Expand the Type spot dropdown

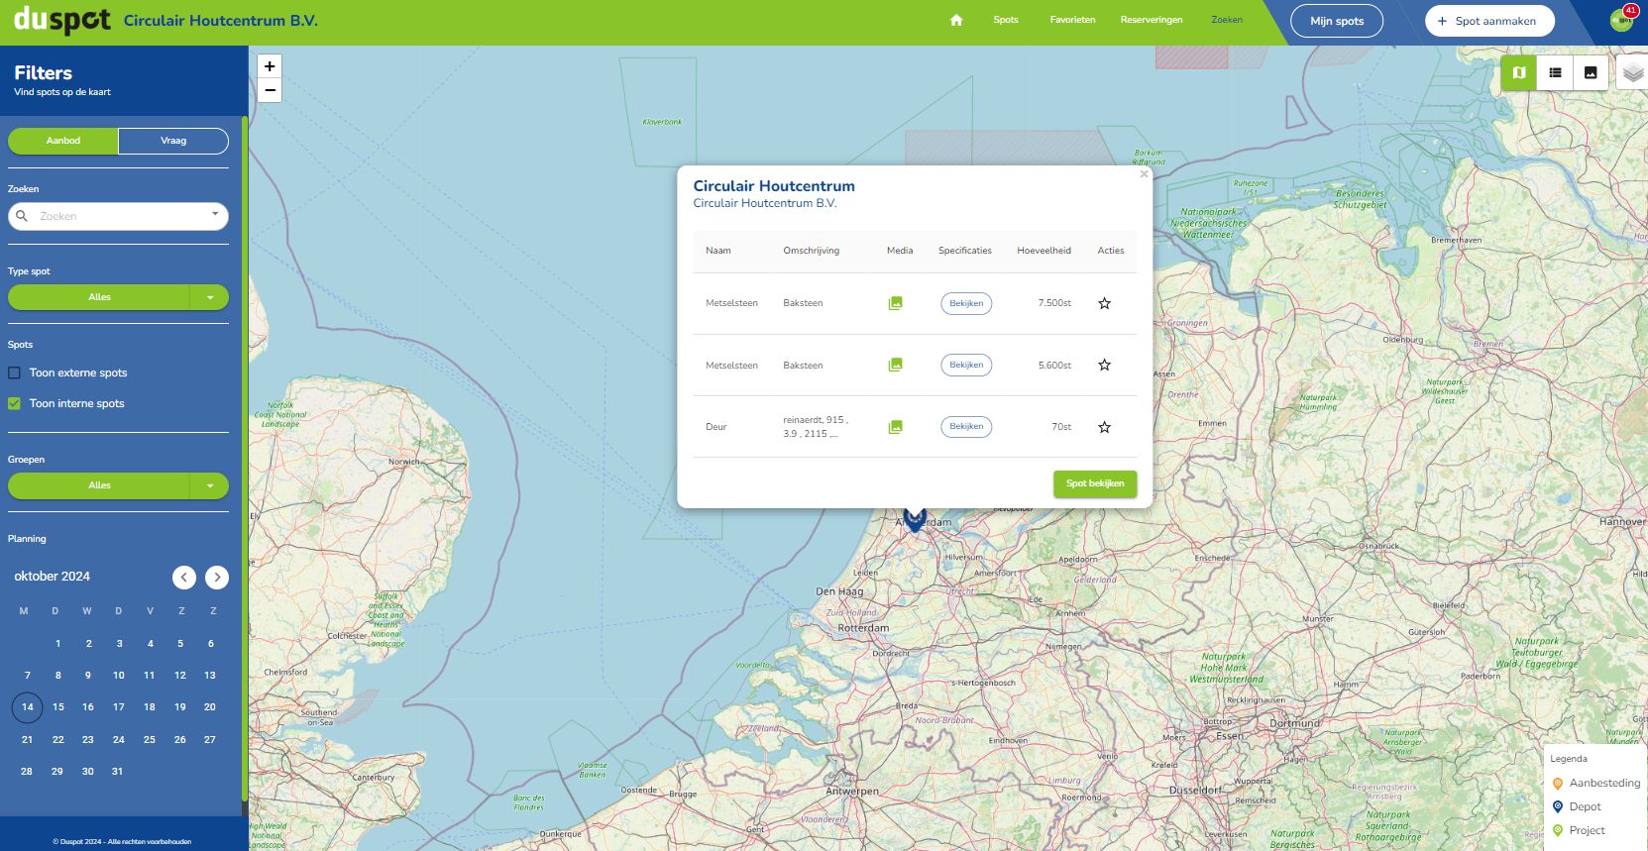209,297
